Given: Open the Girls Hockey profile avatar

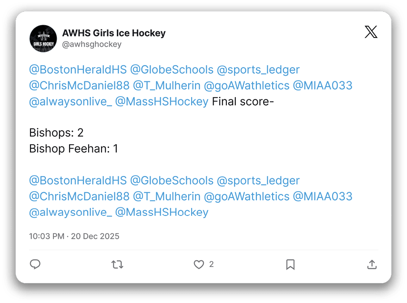Looking at the screenshot, I should (43, 39).
